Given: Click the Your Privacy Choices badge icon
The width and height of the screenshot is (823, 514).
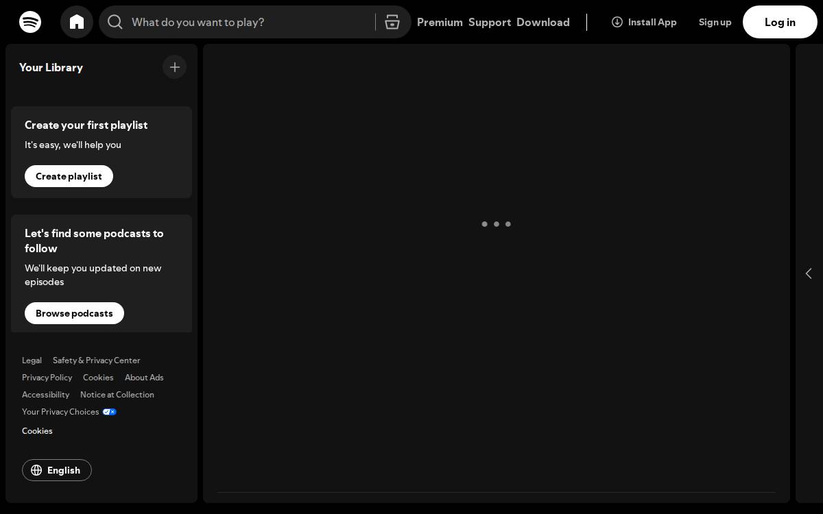Looking at the screenshot, I should point(110,412).
